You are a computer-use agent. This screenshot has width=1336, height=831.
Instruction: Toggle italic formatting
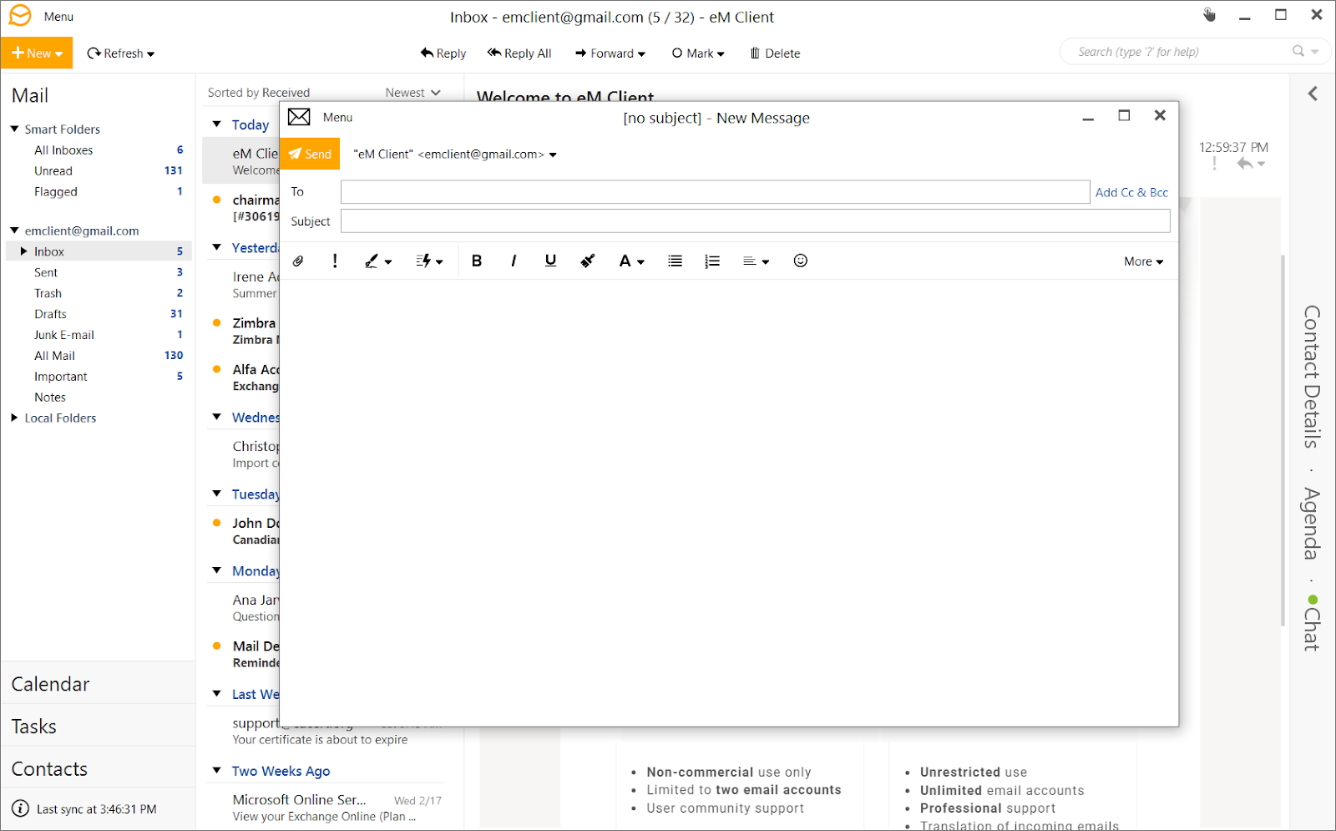513,261
